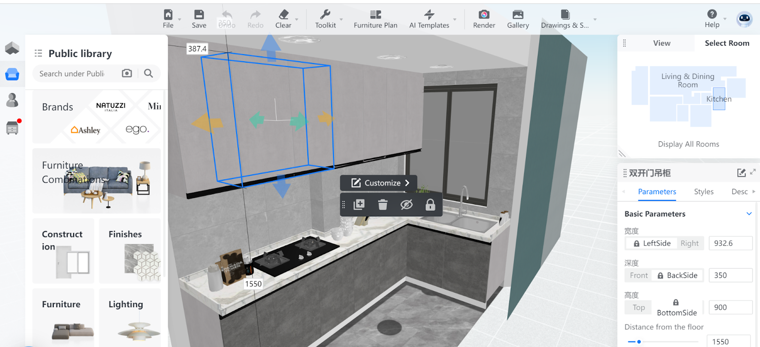Expand the properties panel to full size
Screen dimensions: 760x347
click(x=753, y=172)
